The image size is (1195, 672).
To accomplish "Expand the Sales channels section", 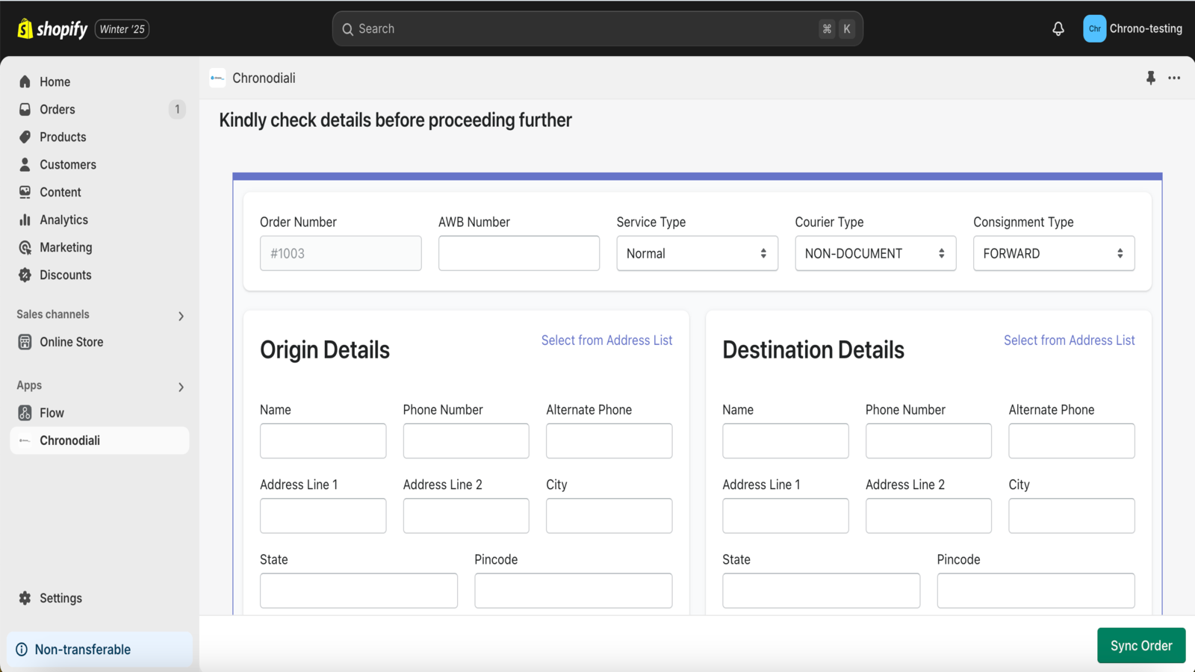I will 180,315.
